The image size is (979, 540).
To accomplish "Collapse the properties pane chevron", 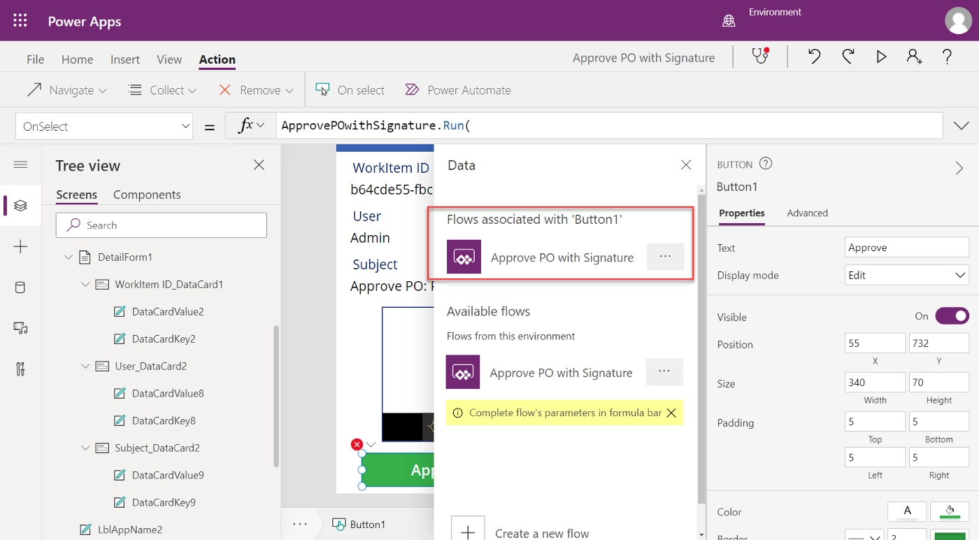I will (959, 168).
